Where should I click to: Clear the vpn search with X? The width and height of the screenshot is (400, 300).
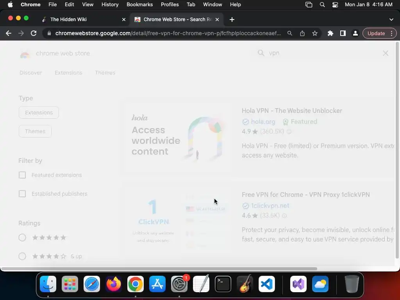[386, 53]
